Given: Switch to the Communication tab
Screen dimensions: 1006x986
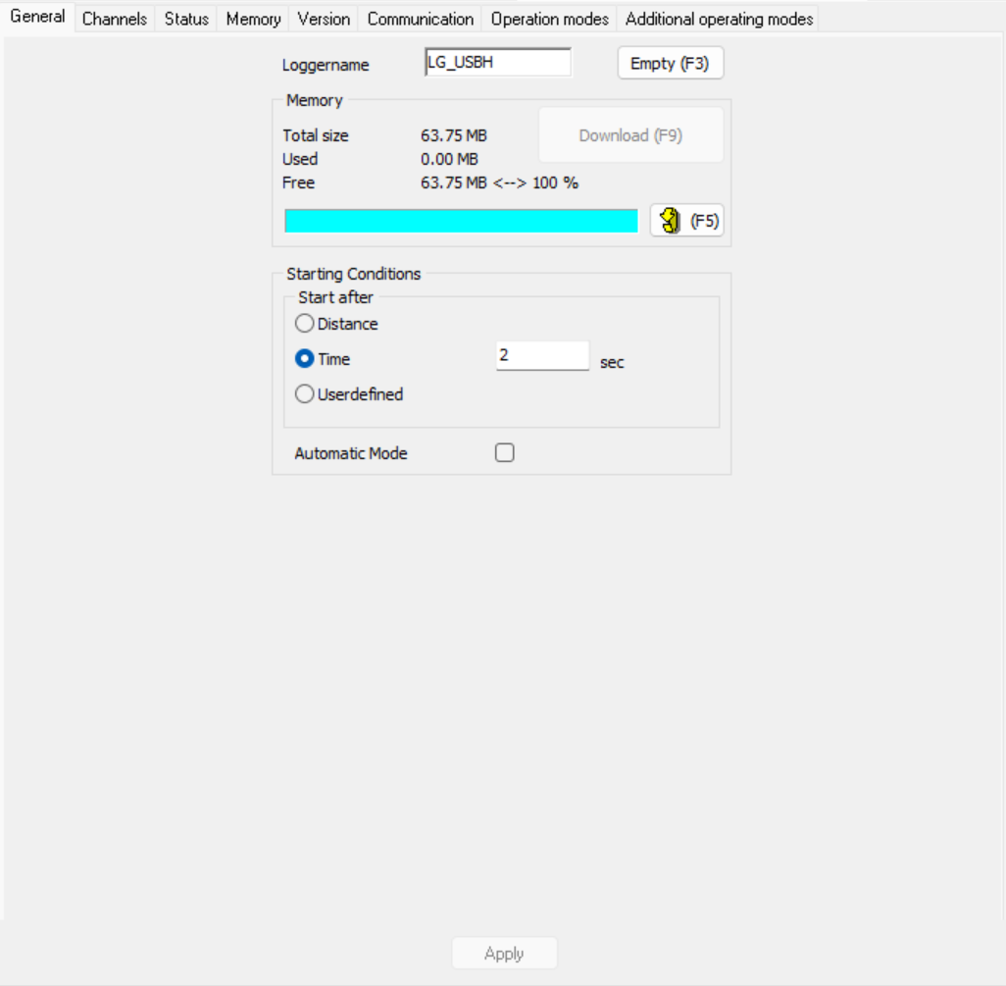Looking at the screenshot, I should pyautogui.click(x=420, y=19).
